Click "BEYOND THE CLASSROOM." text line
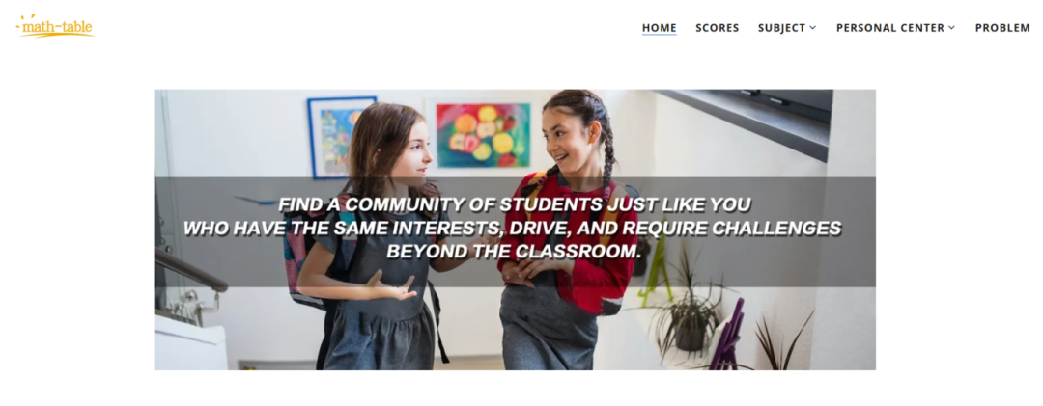 coord(513,252)
